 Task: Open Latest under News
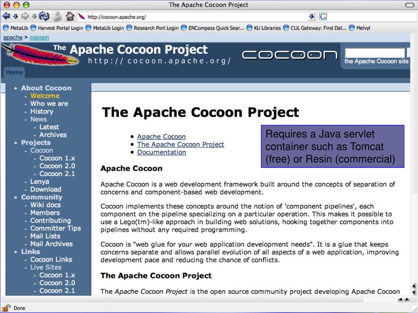[49, 127]
